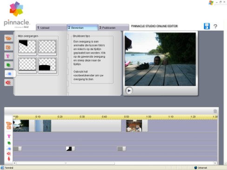
Task: Open the red audio speaker tool
Action: [x=8, y=83]
